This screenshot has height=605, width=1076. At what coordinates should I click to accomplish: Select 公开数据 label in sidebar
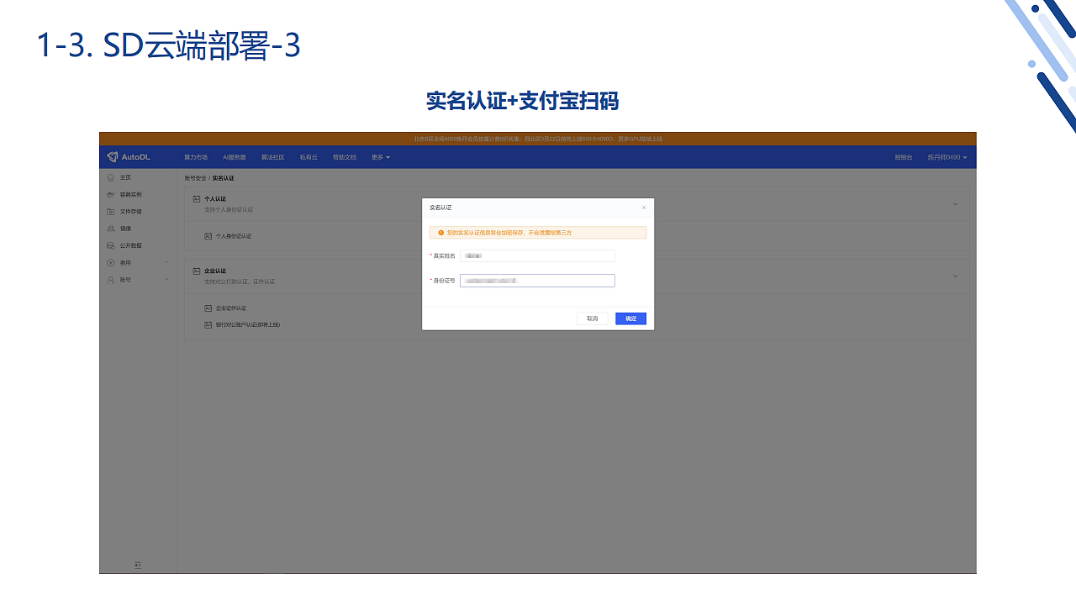click(131, 245)
